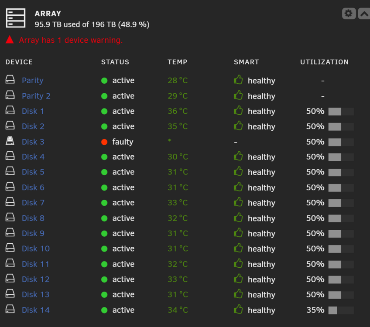Click the '95.9 TB used of 196 TB' text

click(75, 24)
